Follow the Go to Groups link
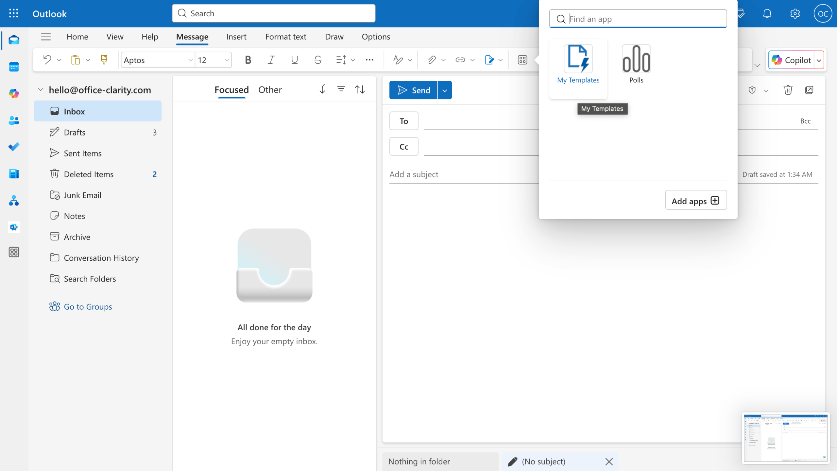 88,306
